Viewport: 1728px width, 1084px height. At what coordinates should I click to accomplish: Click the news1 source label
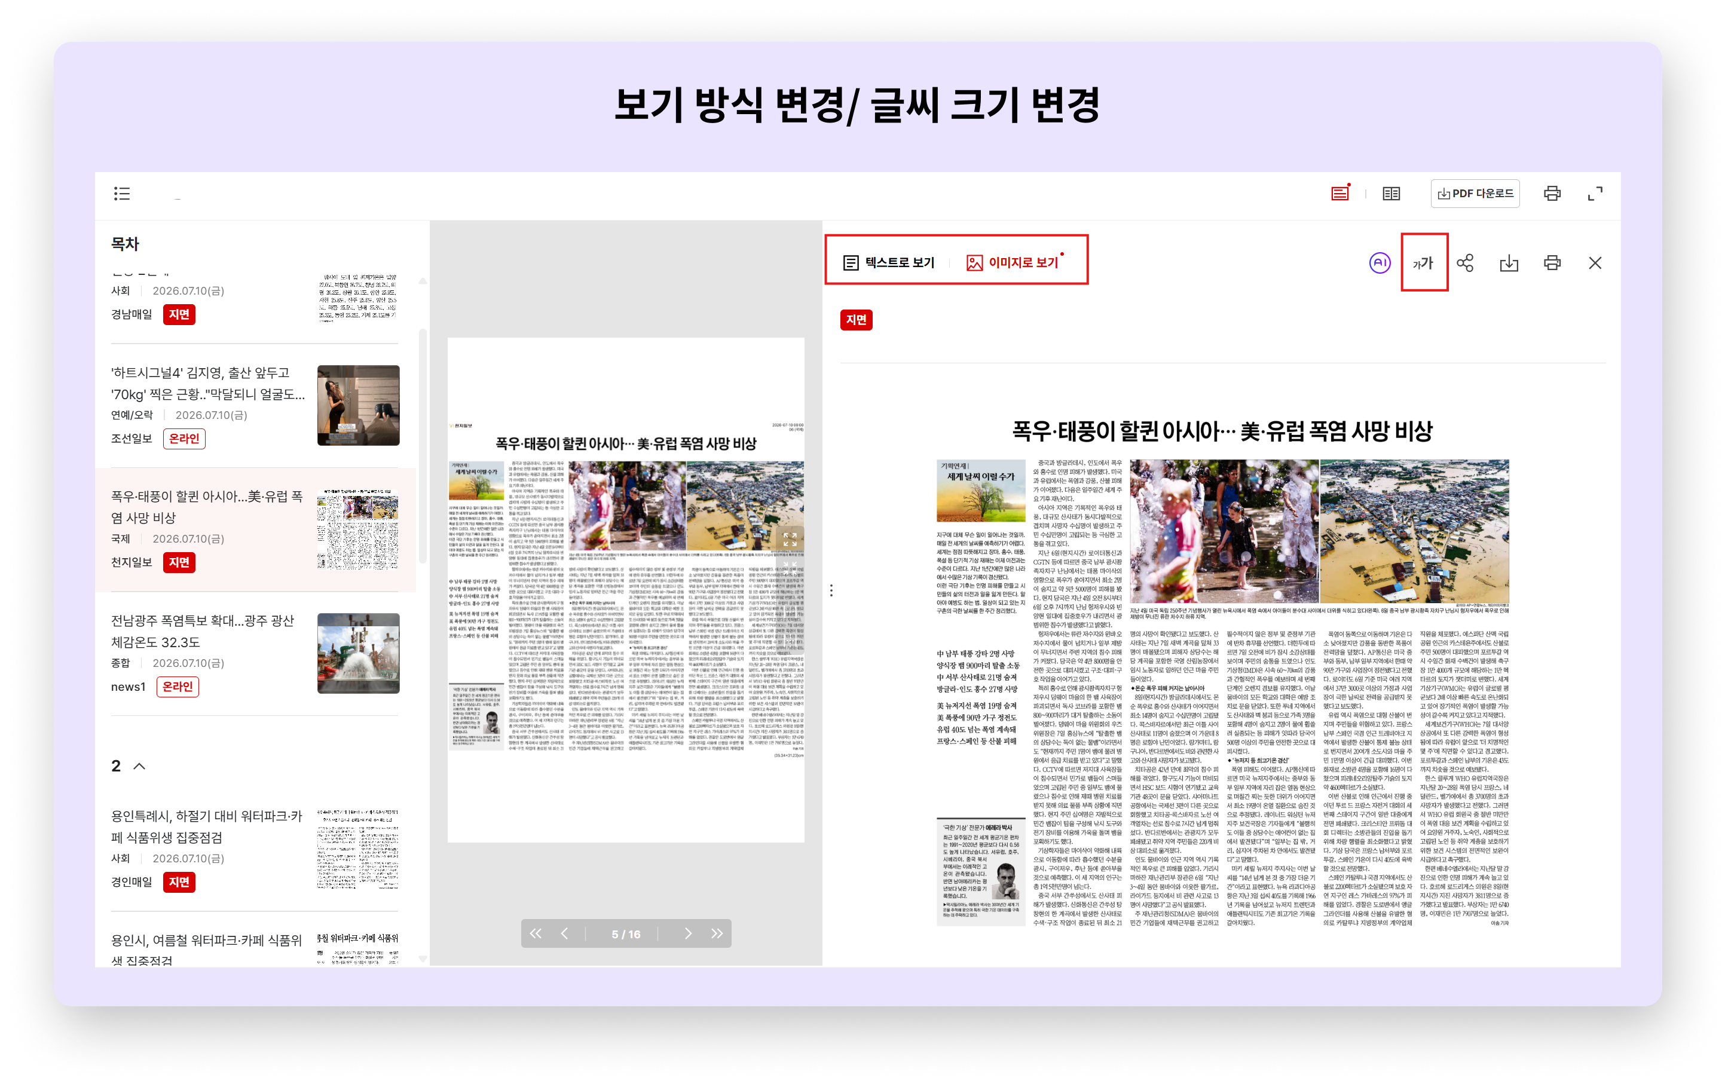tap(128, 687)
